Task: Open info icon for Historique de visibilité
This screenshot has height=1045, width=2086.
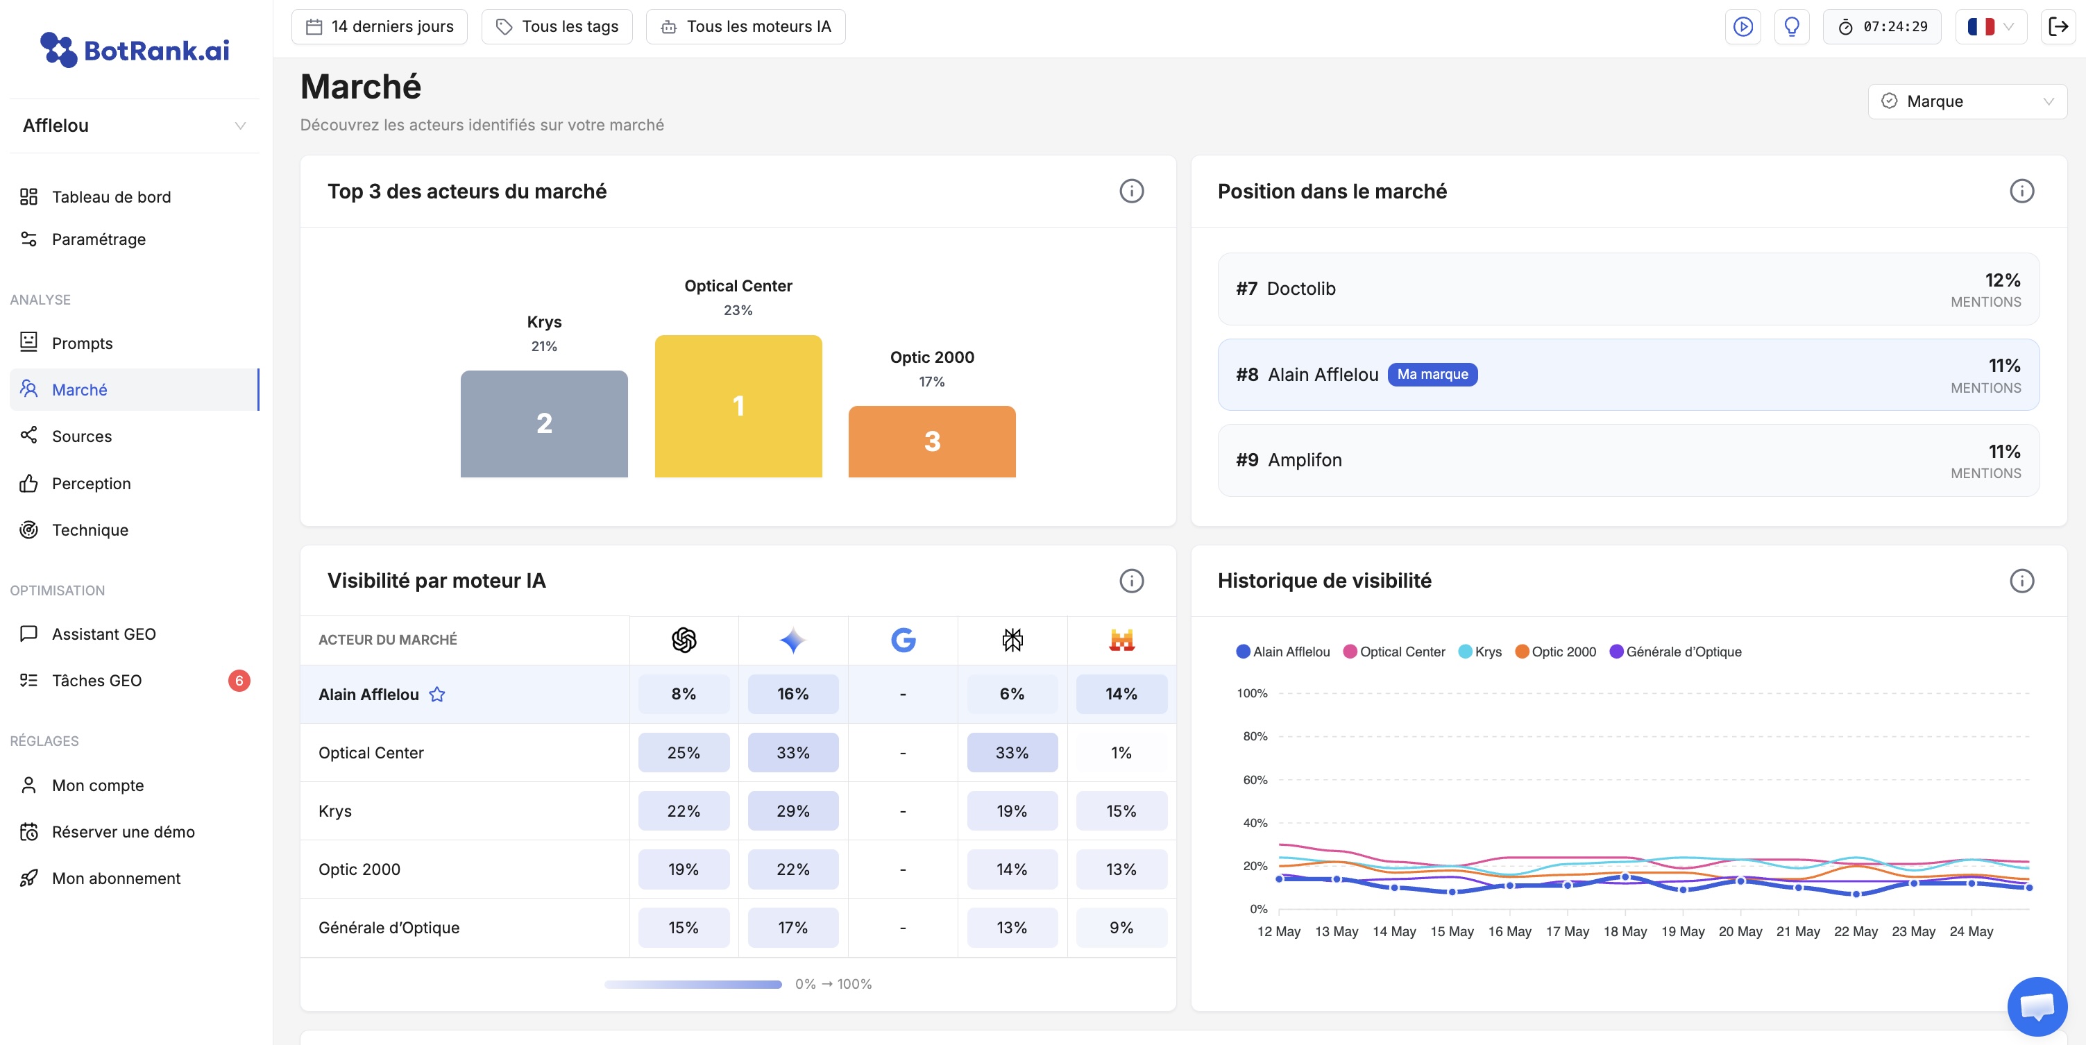Action: (2021, 580)
